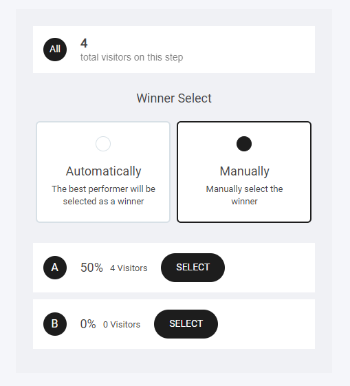Viewport: 350px width, 386px height.
Task: Click the 0% rate for variant B
Action: tap(88, 324)
